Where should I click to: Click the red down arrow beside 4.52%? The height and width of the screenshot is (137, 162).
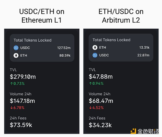(x=90, y=108)
